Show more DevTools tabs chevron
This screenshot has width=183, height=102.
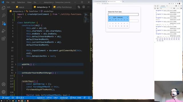[167, 6]
